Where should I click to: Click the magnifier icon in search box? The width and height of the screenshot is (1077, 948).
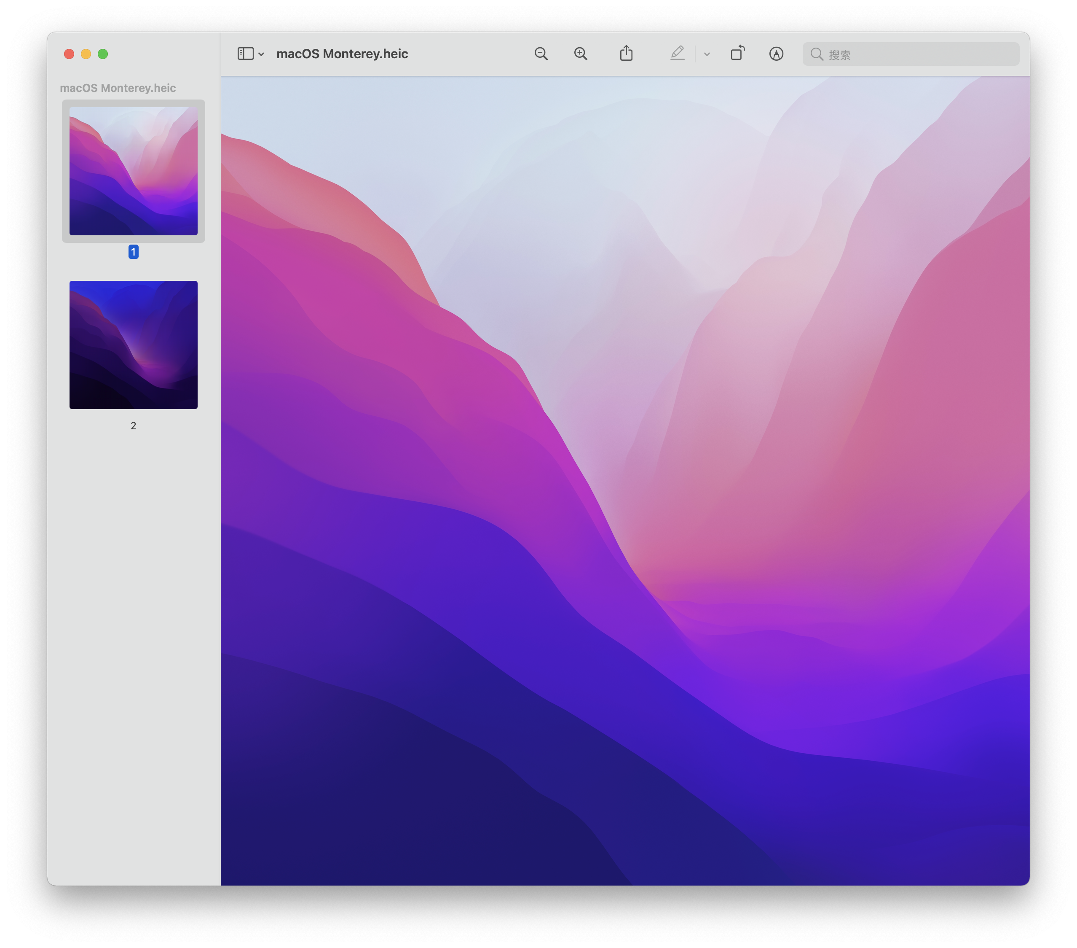click(x=817, y=54)
